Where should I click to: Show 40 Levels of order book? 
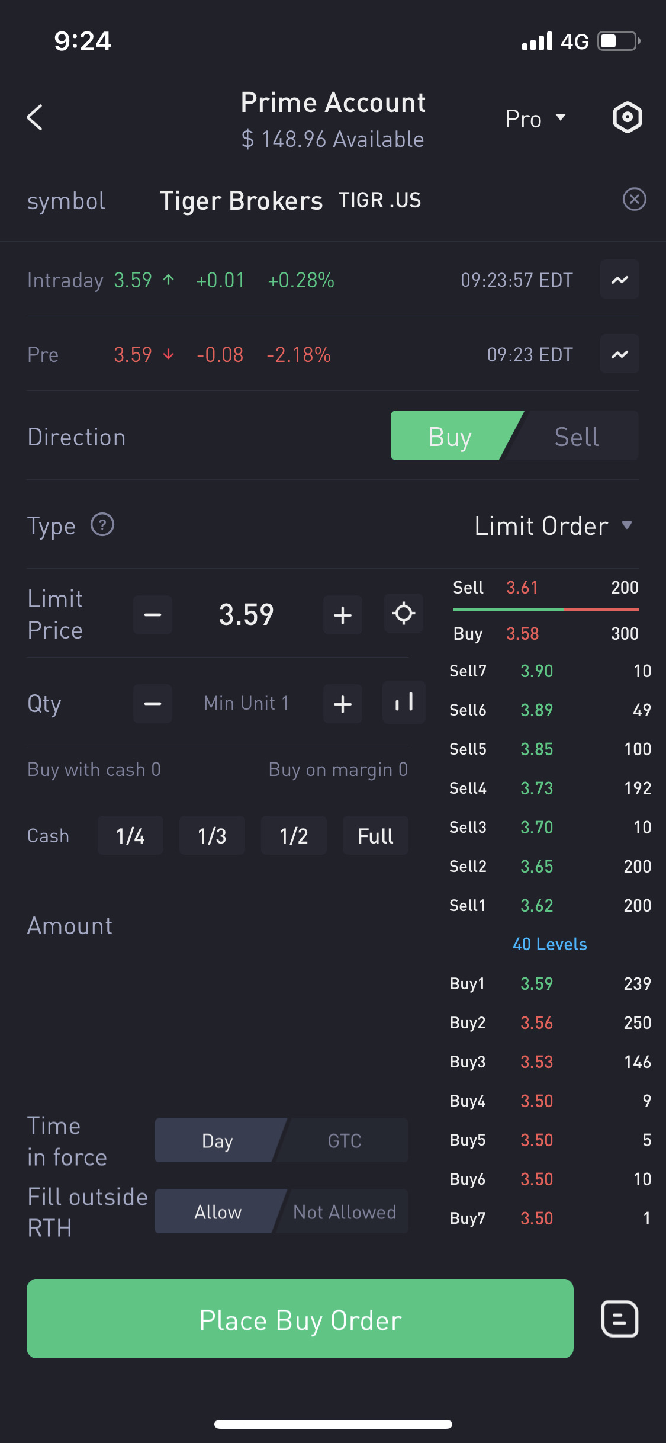[x=549, y=944]
